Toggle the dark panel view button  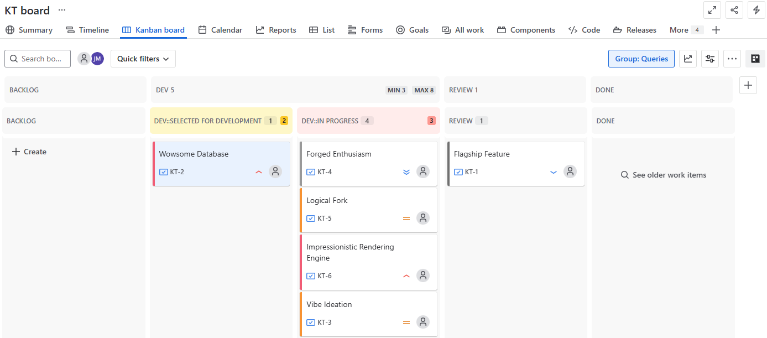(x=755, y=59)
